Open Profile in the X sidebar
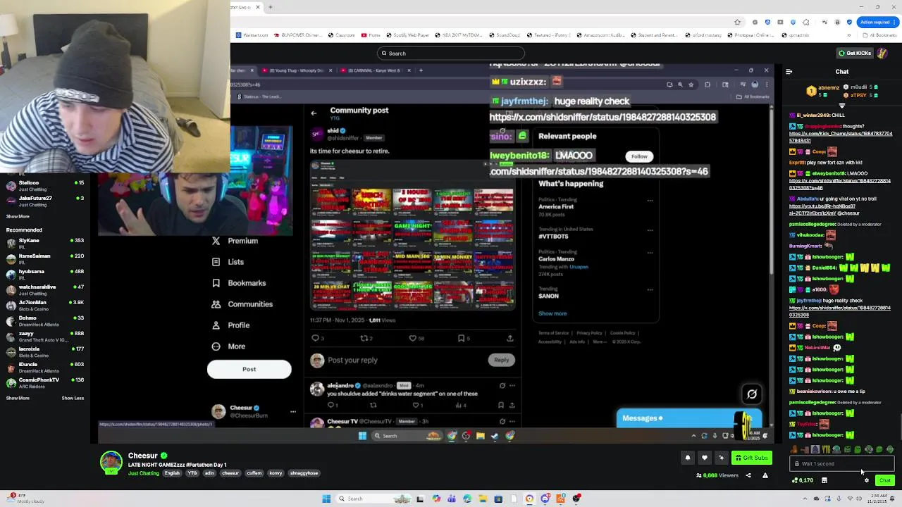Image resolution: width=902 pixels, height=507 pixels. pos(230,325)
